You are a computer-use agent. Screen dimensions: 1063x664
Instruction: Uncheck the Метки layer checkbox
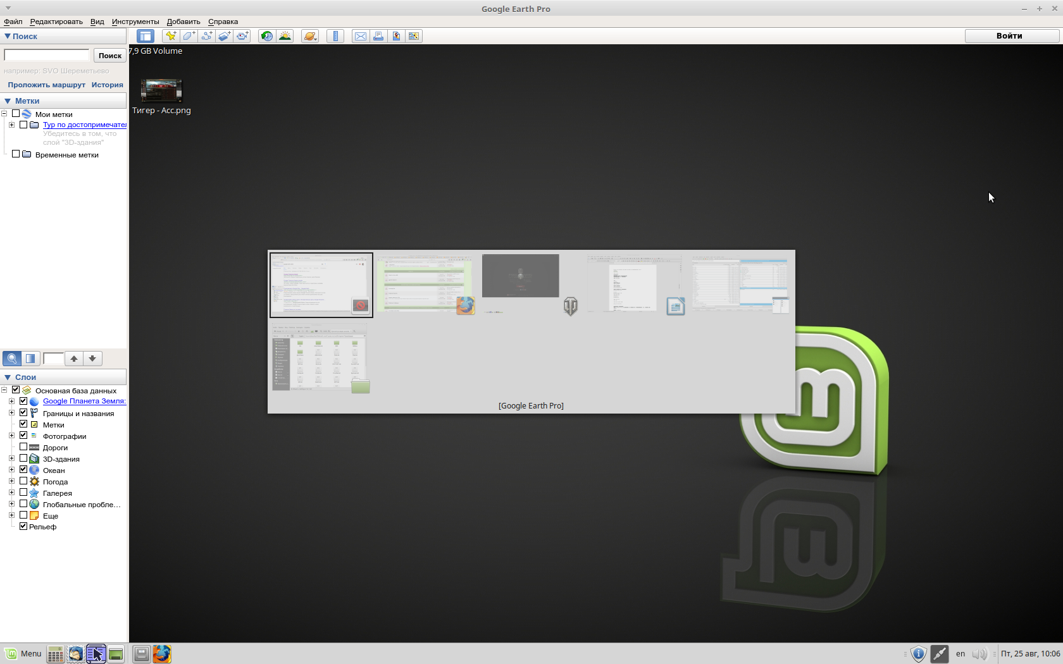coord(23,424)
